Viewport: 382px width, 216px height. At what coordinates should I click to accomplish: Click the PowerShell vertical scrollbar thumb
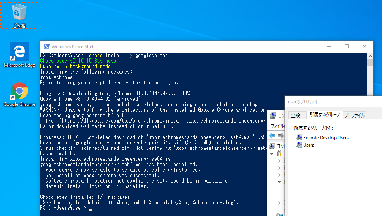370,63
